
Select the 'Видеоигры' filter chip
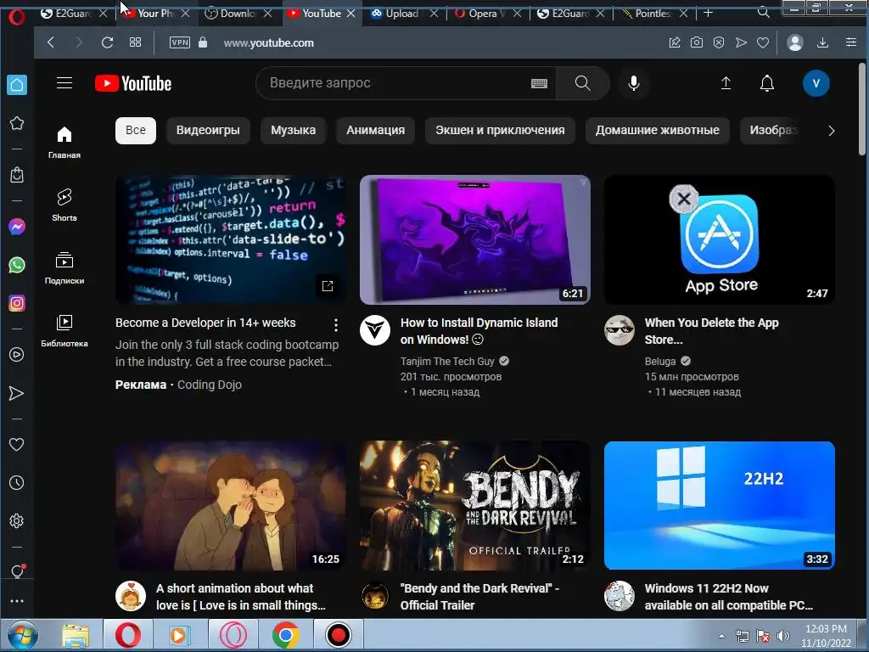(x=208, y=130)
